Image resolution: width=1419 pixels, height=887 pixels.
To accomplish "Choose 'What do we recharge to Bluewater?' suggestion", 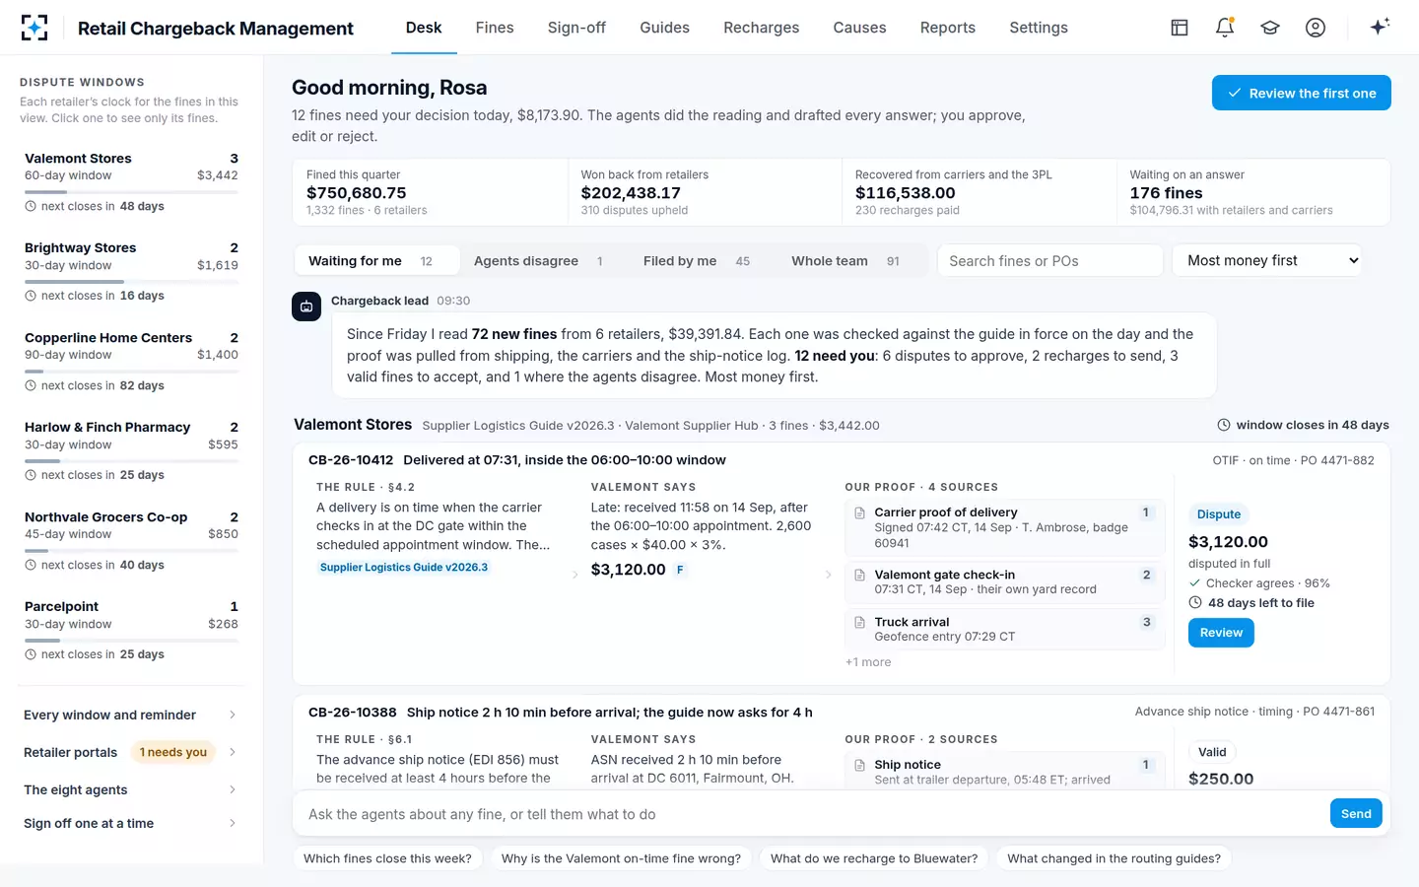I will coord(874,858).
